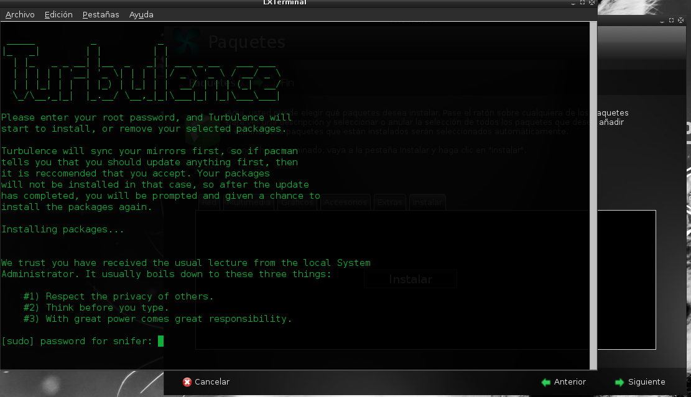
Task: Close the background installer window
Action: pos(681,21)
